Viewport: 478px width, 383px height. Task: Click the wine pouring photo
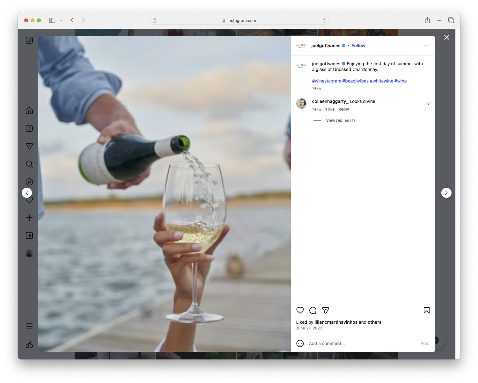[x=165, y=194]
